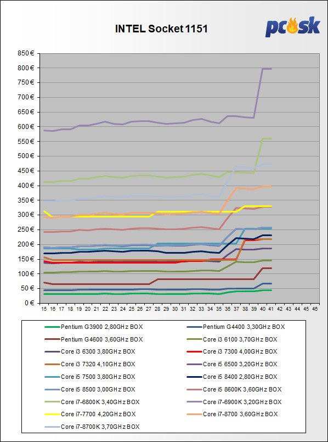This screenshot has width=328, height=442.
Task: Click the chart title INTEL Socket 1151
Action: point(161,29)
